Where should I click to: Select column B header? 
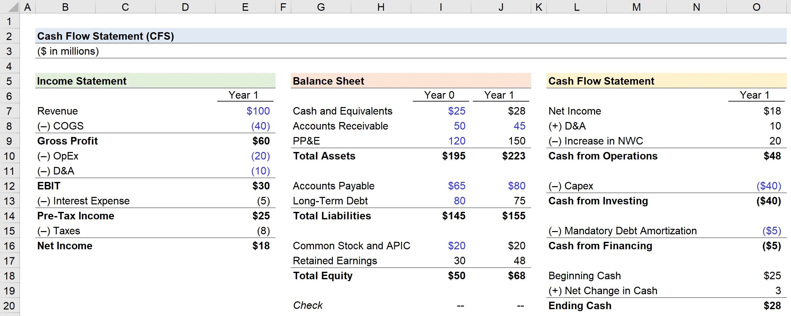coord(65,7)
